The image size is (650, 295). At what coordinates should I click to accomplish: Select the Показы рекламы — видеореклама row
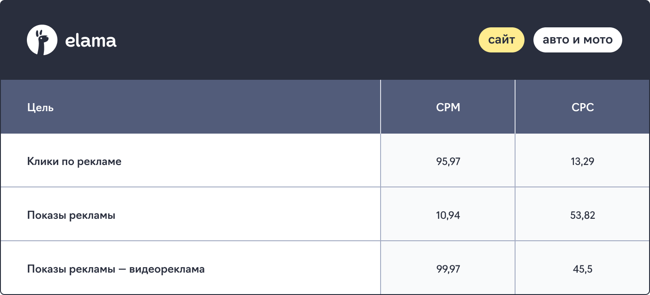click(x=325, y=268)
